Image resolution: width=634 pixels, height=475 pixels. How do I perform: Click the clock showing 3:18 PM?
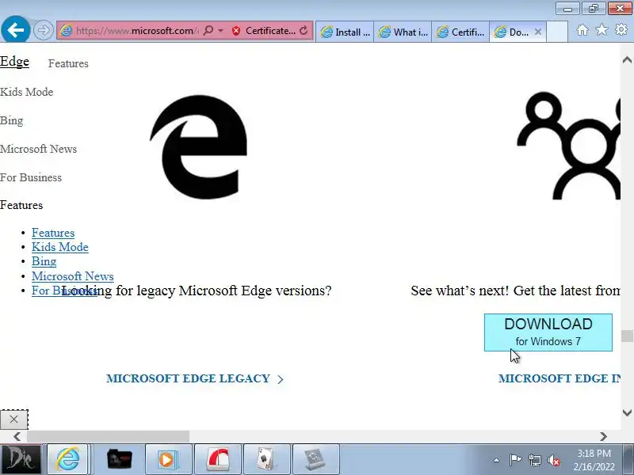point(594,460)
